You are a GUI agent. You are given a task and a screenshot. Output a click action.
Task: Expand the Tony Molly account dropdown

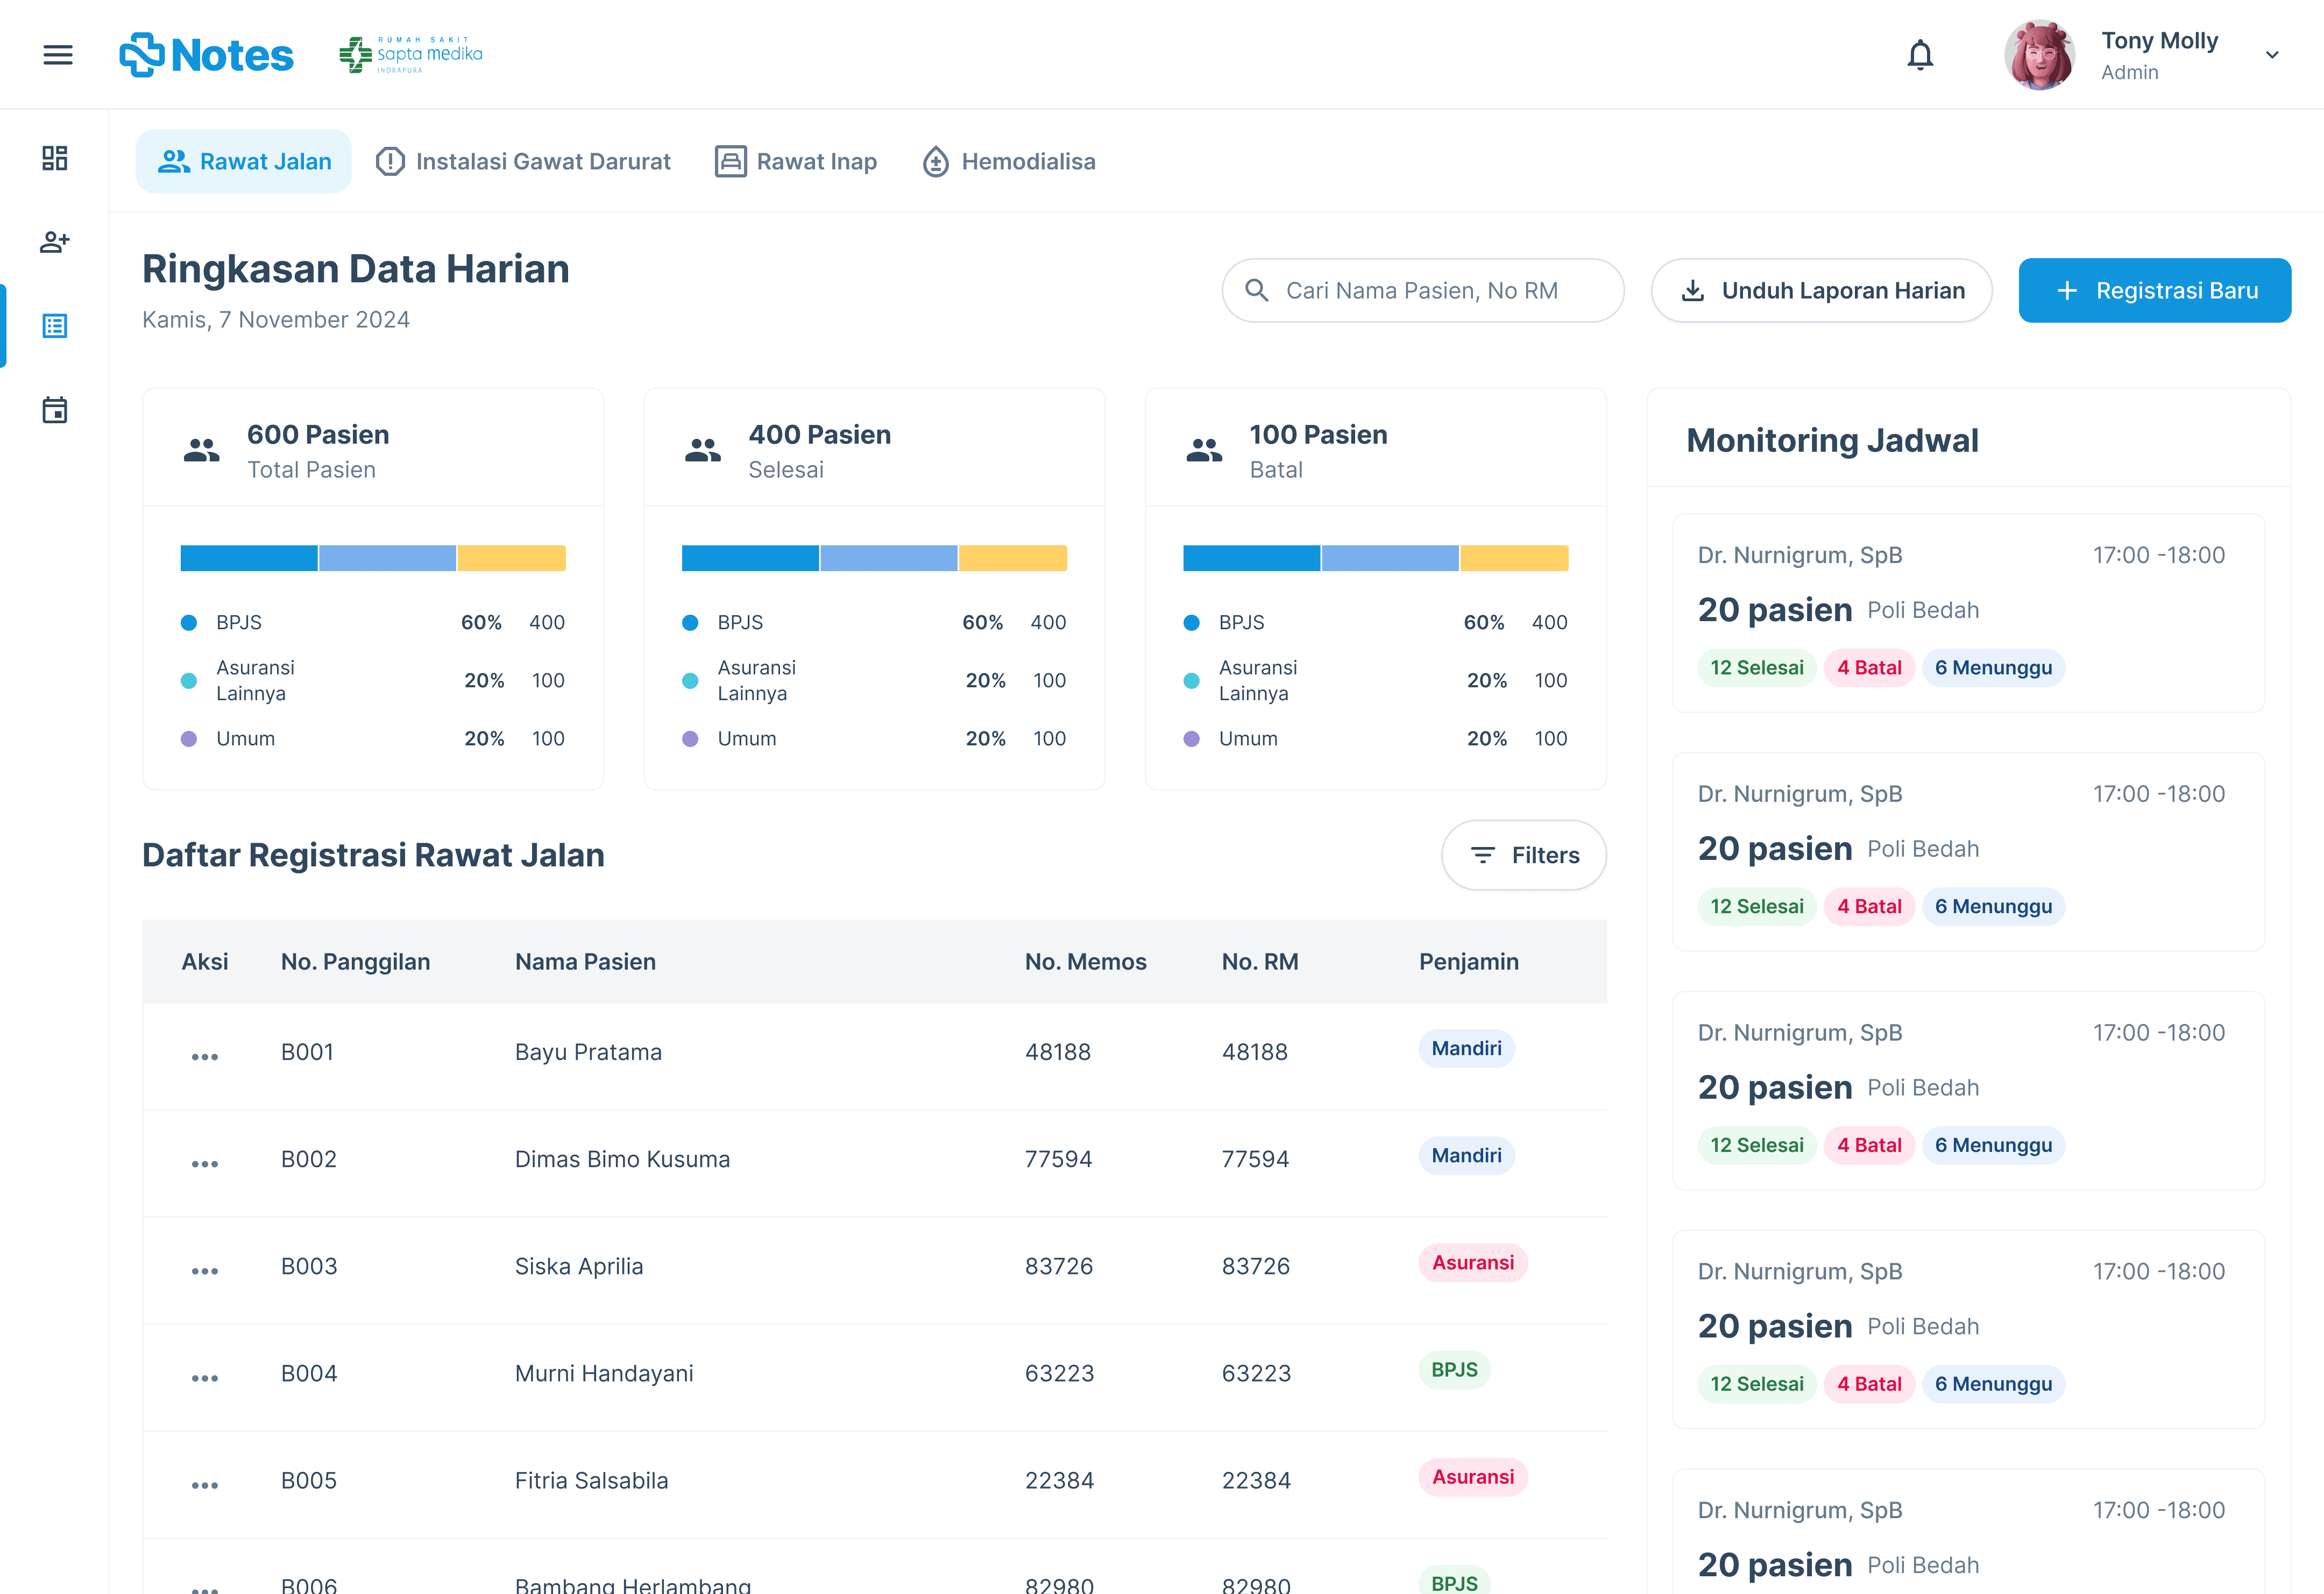click(2271, 55)
